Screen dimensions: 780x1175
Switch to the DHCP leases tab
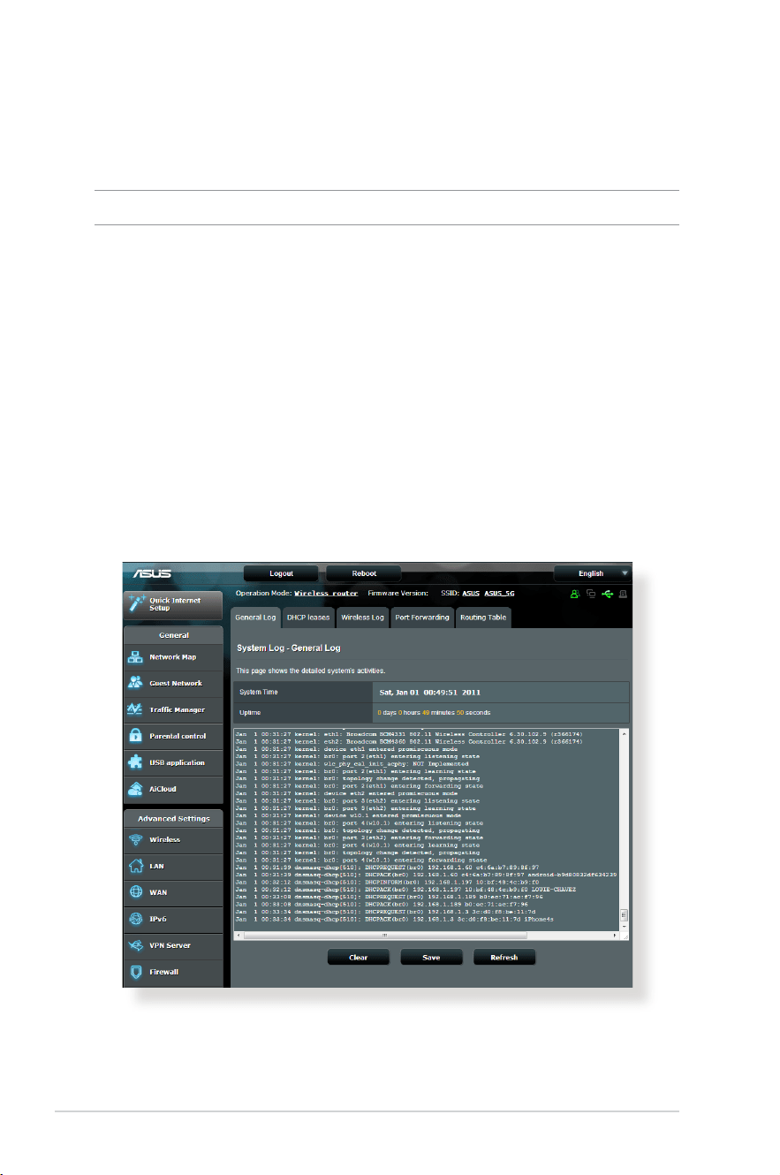[x=307, y=618]
